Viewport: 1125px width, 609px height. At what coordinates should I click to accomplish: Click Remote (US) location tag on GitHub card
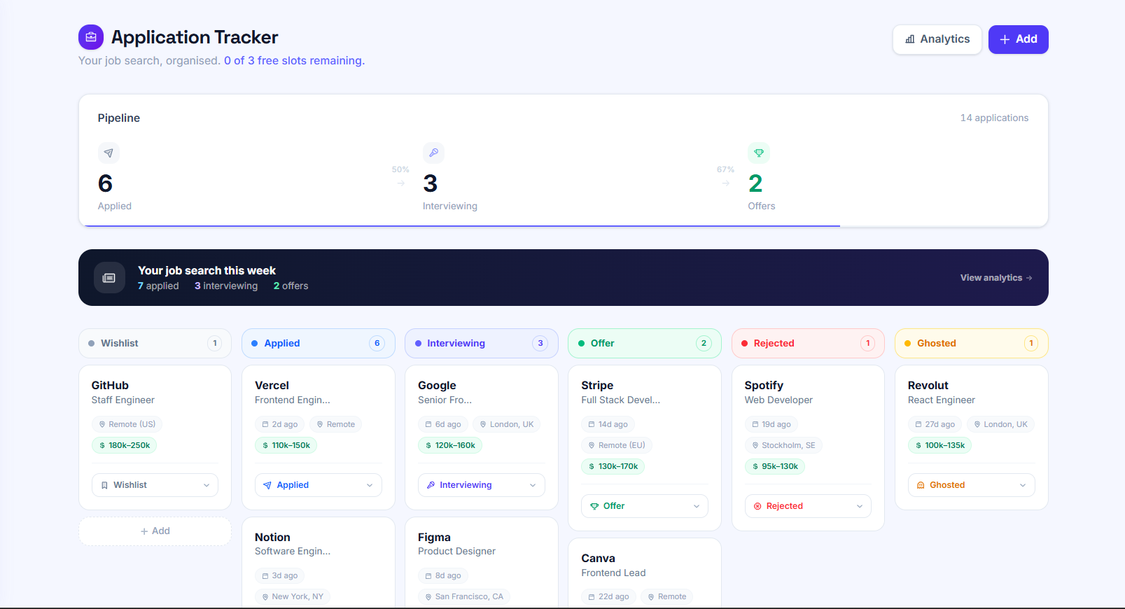[x=127, y=424]
